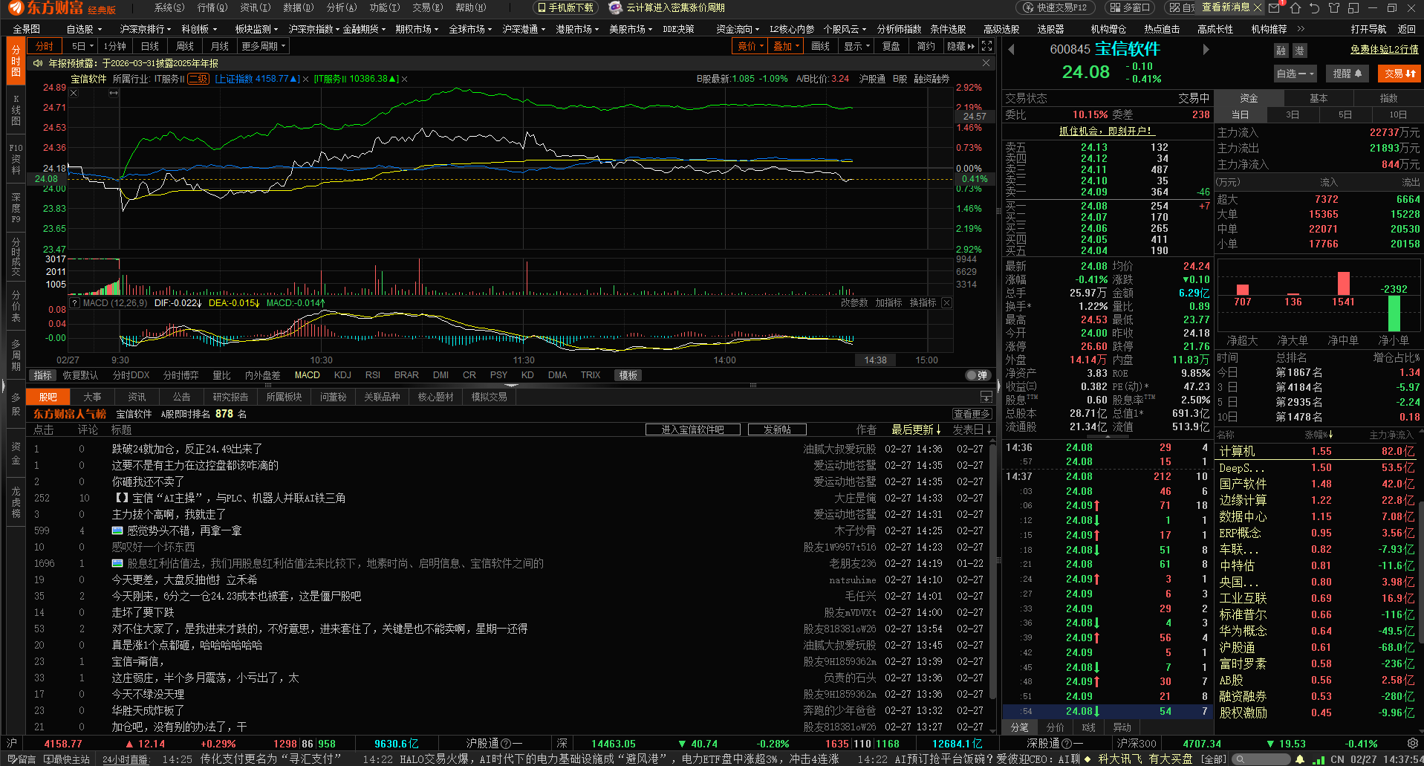The image size is (1424, 766).
Task: Open settings gear in status bar
Action: [x=1413, y=743]
